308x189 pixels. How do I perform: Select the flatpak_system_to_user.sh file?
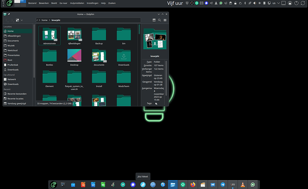tap(74, 80)
